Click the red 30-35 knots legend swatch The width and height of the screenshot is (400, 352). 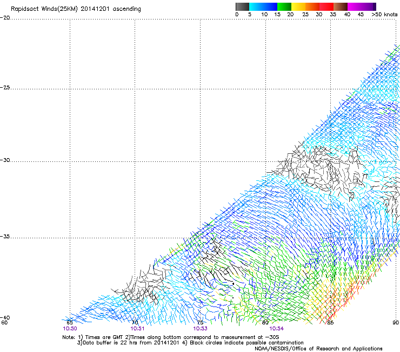click(x=326, y=6)
